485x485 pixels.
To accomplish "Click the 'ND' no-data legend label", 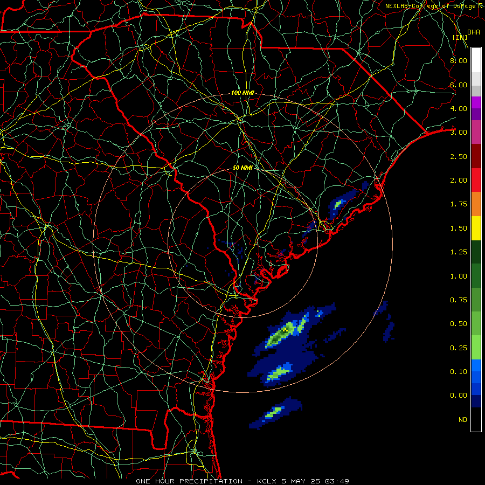I will pyautogui.click(x=463, y=420).
